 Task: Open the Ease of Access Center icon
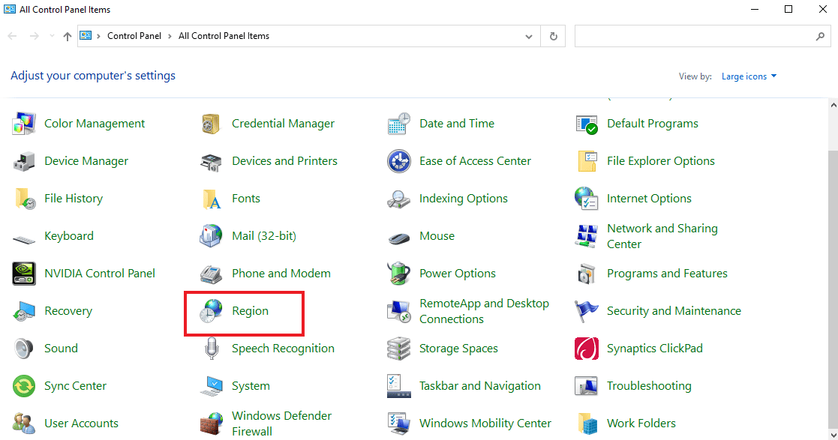(398, 161)
